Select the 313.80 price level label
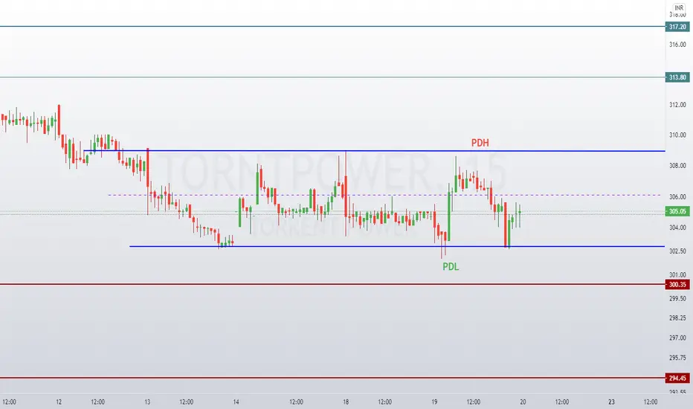Screen dimensions: 693x409 click(677, 77)
